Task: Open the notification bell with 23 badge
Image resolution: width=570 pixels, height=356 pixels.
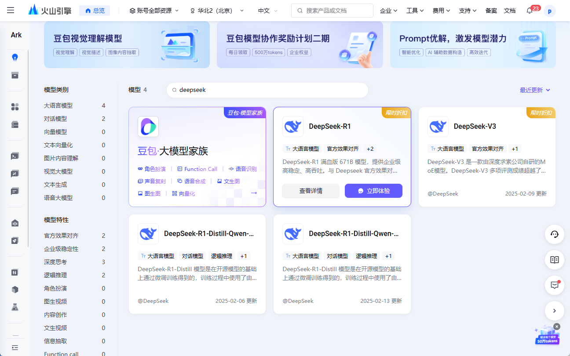Action: pyautogui.click(x=530, y=11)
